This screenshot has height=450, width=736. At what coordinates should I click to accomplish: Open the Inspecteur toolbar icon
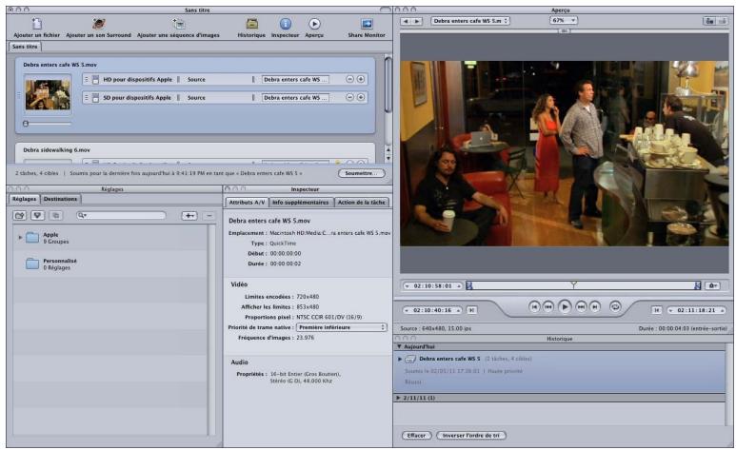286,23
